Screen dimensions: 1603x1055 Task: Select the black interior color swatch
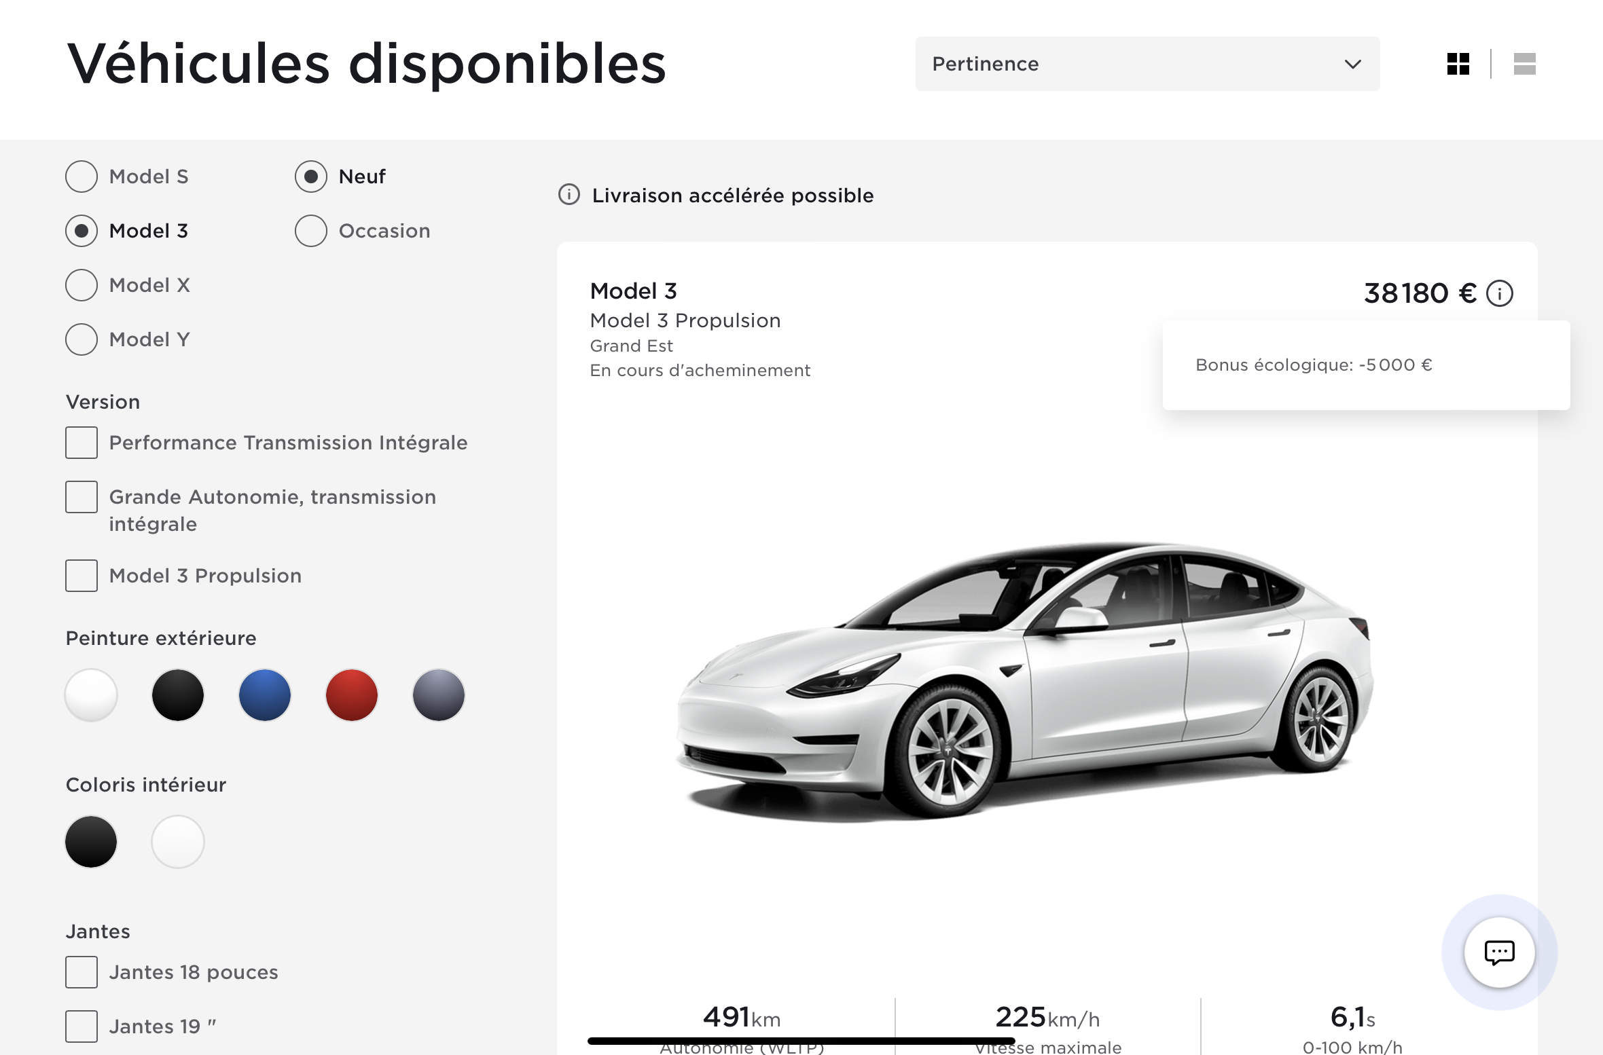[91, 842]
